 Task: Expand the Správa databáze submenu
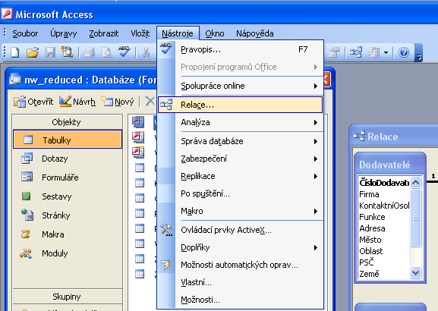[x=240, y=141]
